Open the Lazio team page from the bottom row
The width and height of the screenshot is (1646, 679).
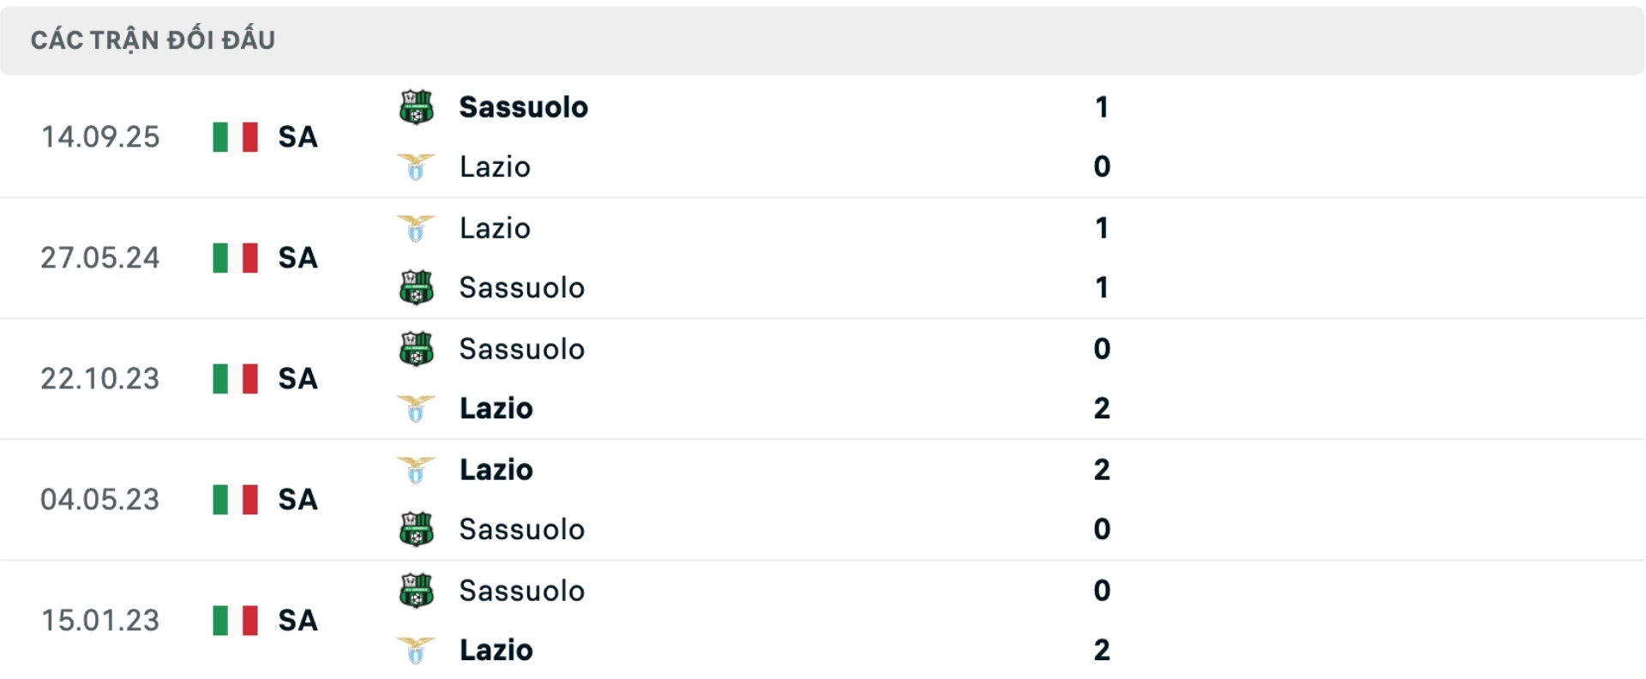pos(495,650)
